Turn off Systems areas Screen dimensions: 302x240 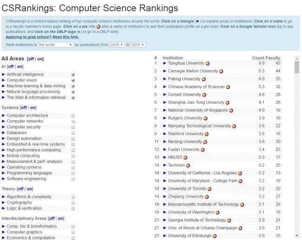coord(24,108)
